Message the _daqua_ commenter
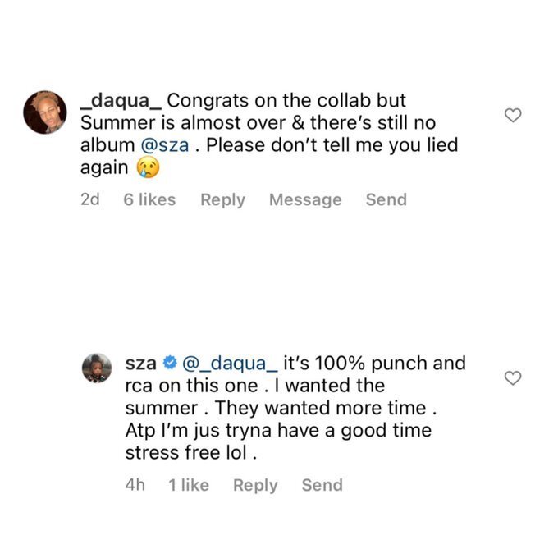 pos(305,199)
